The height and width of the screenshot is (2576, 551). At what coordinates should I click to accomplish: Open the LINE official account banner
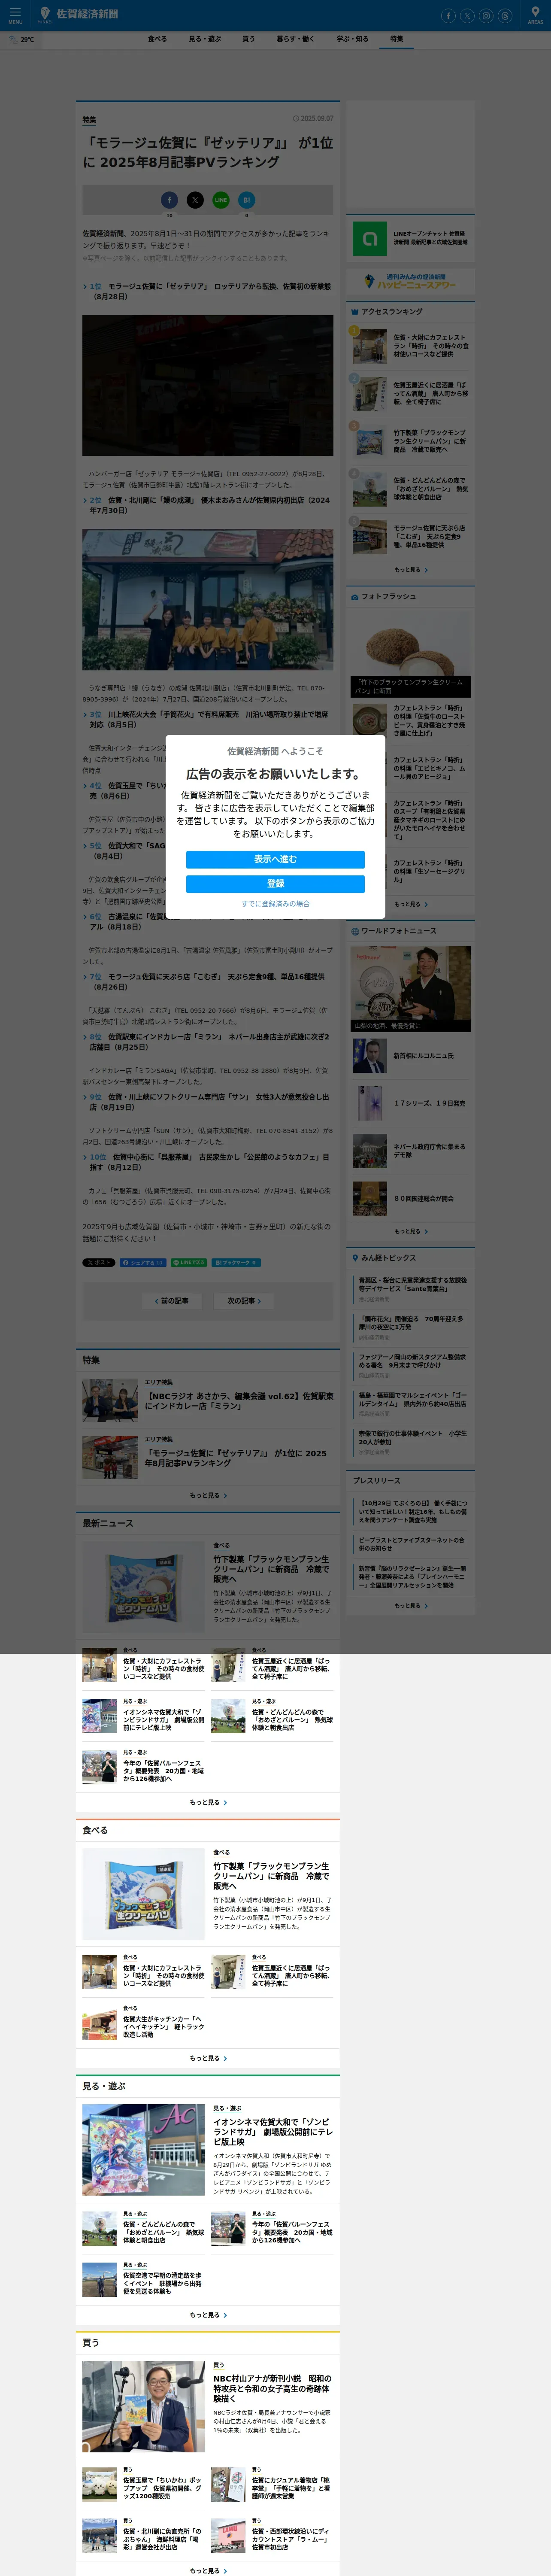click(411, 239)
